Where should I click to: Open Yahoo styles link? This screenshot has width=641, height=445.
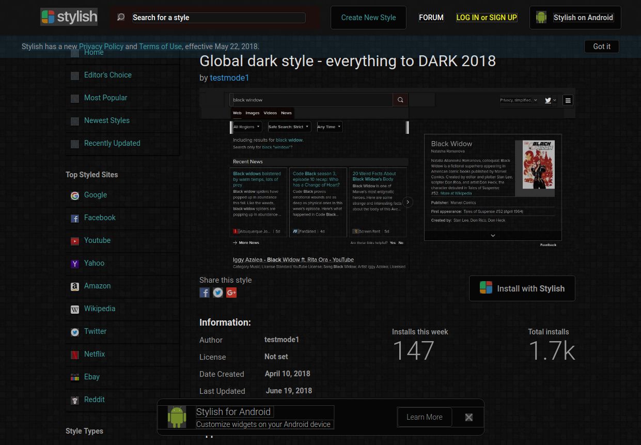tap(94, 263)
